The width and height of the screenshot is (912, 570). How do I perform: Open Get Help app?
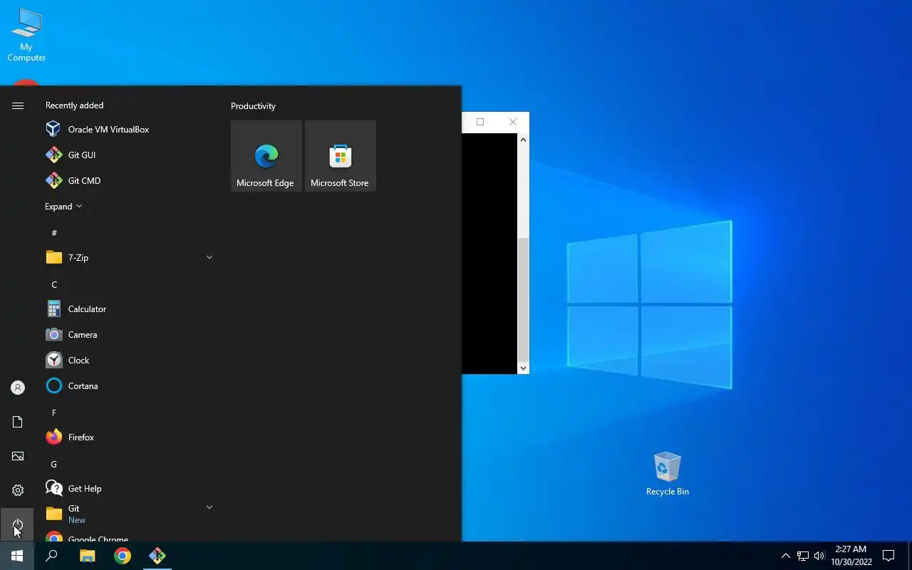(128, 489)
